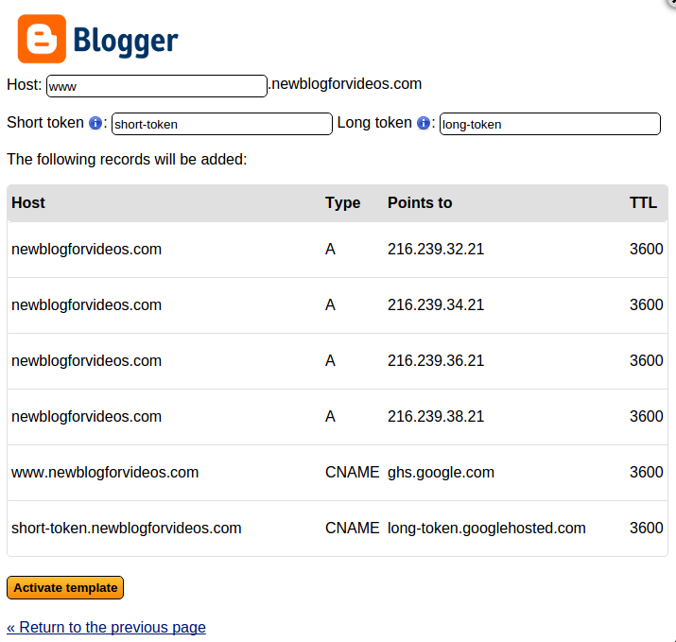Click the CNAME type in the short-token row
Viewport: 676px width, 642px height.
[353, 528]
